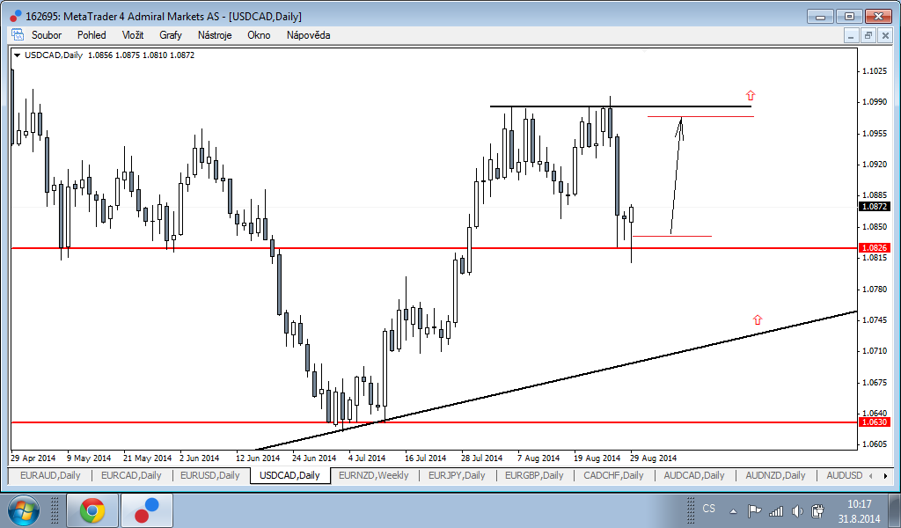Open the MetaTrader taskbar icon
The image size is (901, 528).
[x=147, y=510]
